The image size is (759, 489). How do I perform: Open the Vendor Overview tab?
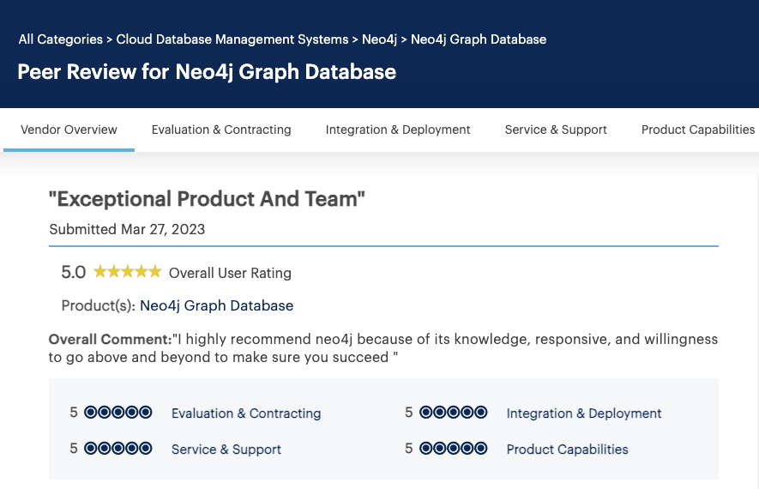pos(69,130)
